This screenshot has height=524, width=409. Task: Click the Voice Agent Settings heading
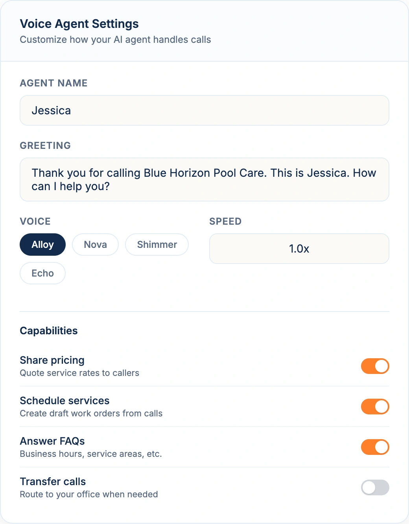79,24
